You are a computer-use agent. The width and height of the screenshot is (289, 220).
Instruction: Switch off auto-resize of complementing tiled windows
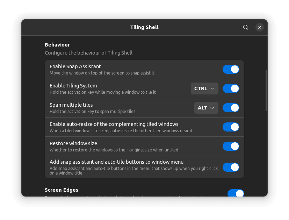coord(231,127)
